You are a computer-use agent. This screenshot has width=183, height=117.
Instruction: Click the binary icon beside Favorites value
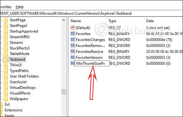point(72,33)
